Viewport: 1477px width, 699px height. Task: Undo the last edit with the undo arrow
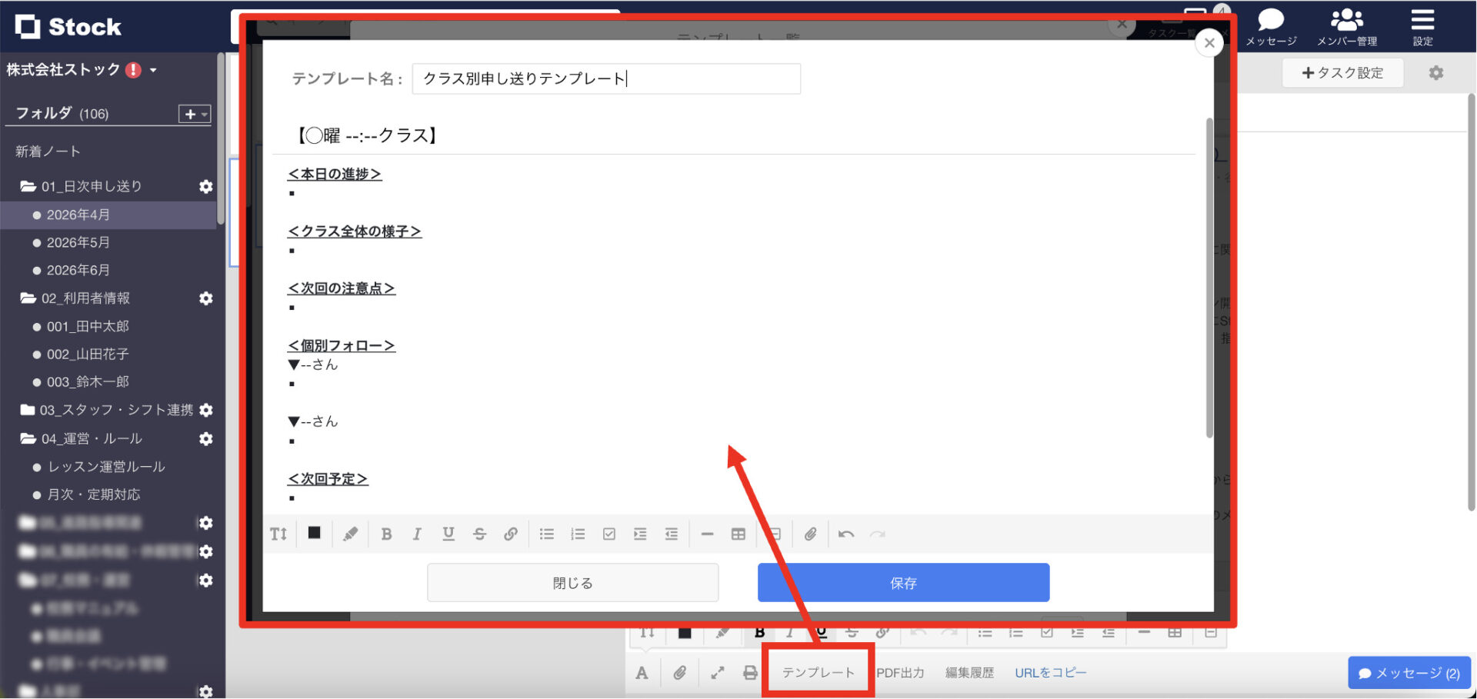845,534
